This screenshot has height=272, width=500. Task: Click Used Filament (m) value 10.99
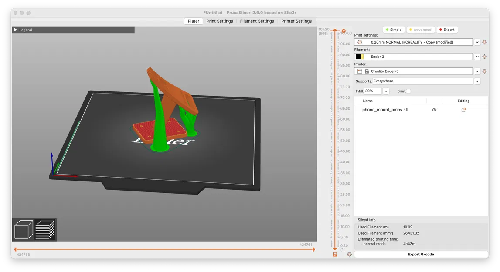tap(408, 227)
